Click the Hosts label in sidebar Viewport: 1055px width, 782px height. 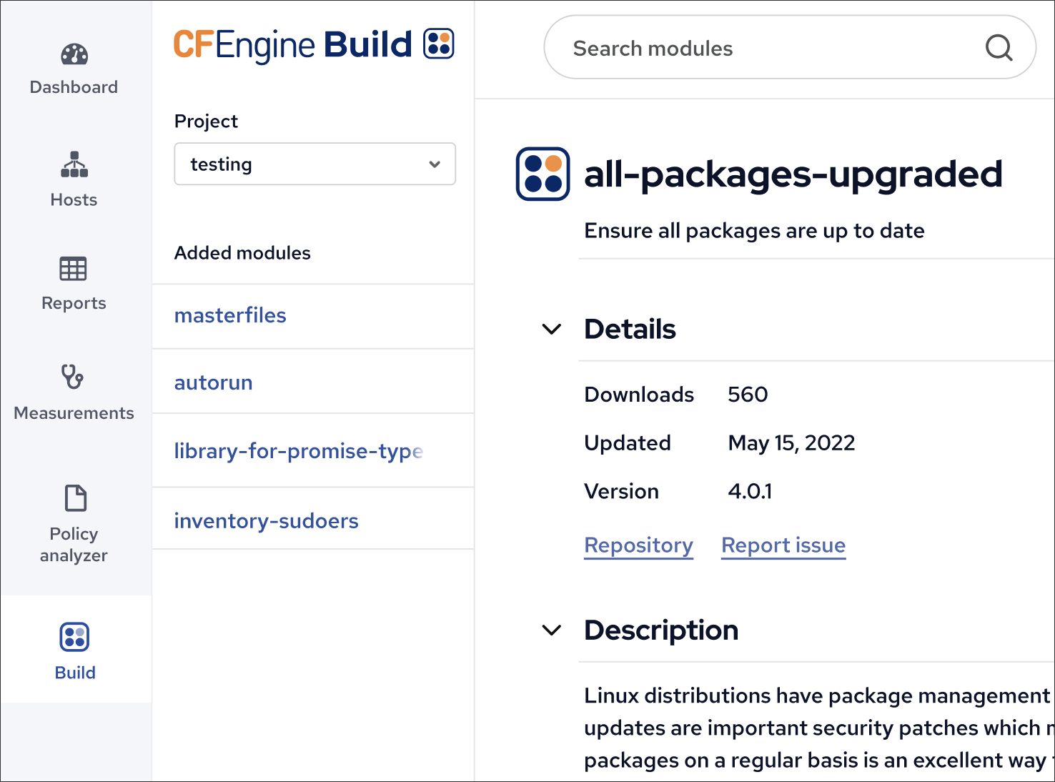[x=74, y=200]
